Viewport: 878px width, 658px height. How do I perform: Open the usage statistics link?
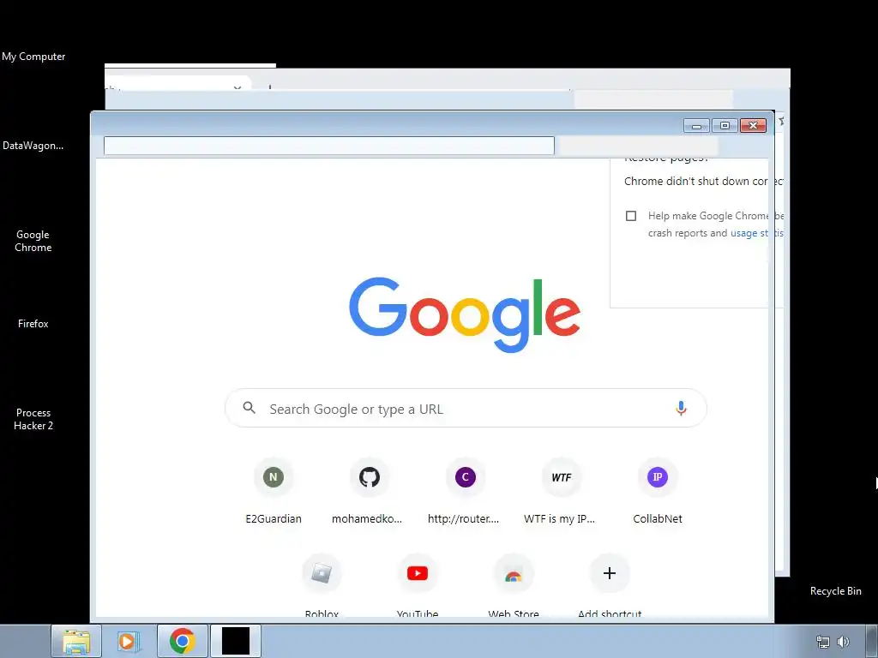pos(756,233)
